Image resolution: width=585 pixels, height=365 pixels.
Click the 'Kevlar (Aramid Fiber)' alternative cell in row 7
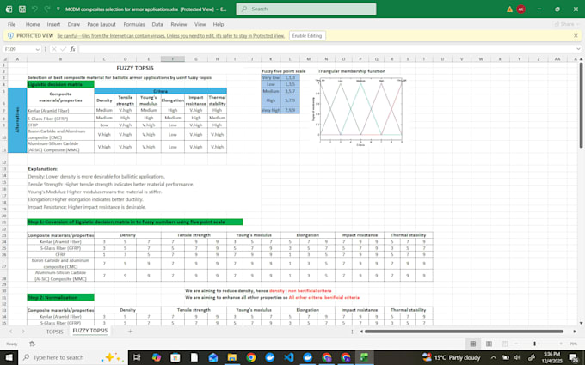point(60,110)
